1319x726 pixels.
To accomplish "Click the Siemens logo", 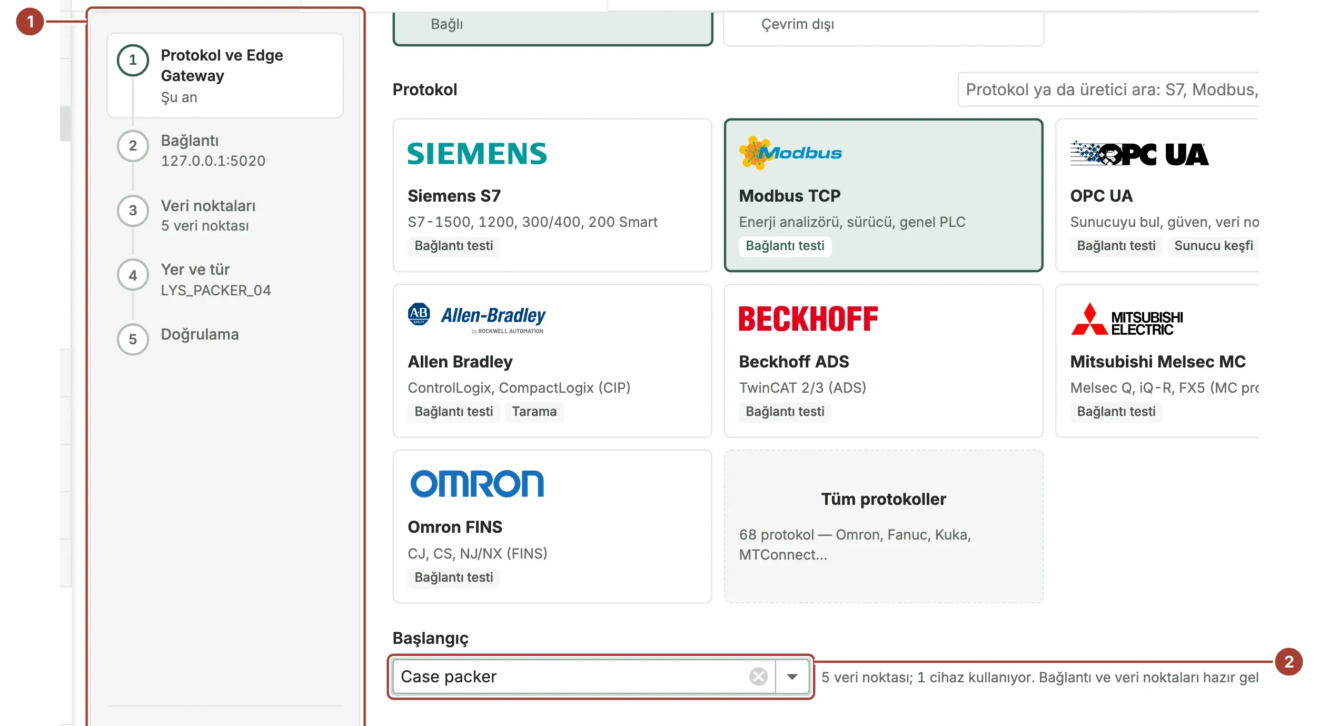I will tap(477, 153).
